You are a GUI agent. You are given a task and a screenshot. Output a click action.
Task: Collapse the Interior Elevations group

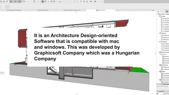point(159,52)
